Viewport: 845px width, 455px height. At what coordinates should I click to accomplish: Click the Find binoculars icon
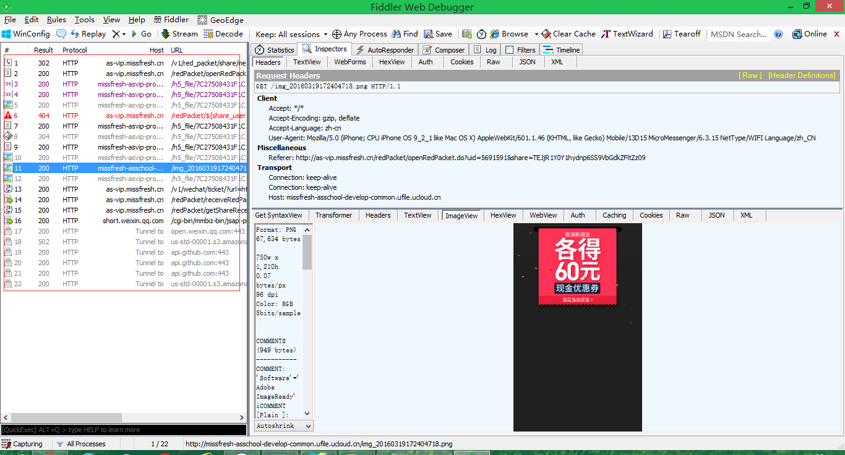tap(397, 34)
